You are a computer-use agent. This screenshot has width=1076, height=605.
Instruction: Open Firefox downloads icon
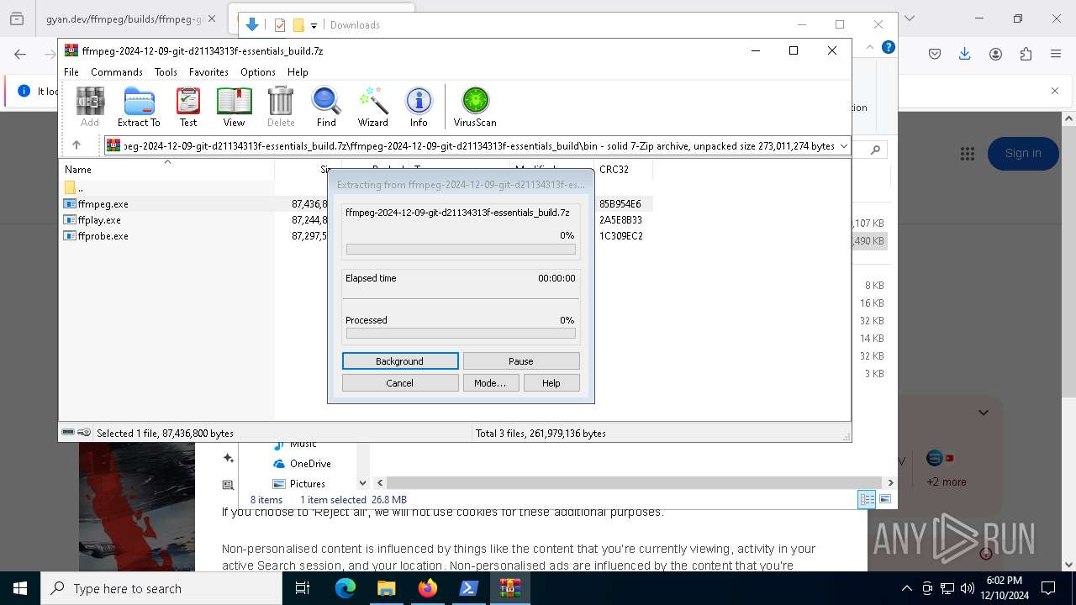(x=965, y=54)
